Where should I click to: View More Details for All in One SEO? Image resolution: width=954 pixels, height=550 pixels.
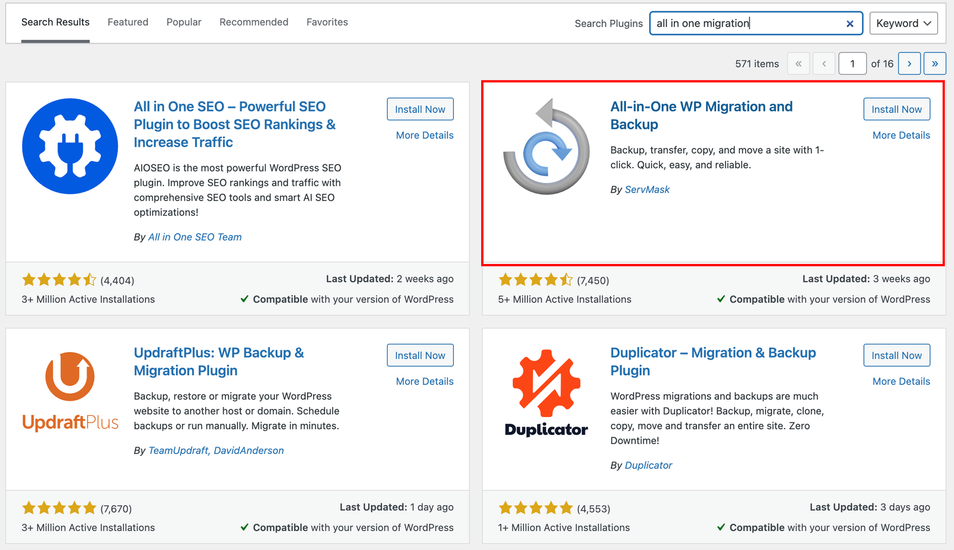(x=425, y=135)
